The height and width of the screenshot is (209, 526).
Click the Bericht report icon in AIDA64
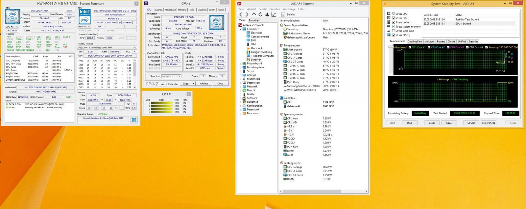point(283,14)
